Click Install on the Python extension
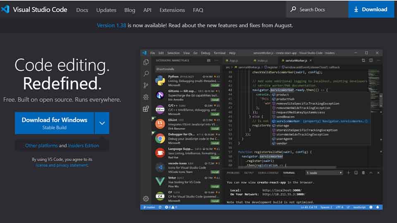397x223 pixels. click(x=215, y=85)
